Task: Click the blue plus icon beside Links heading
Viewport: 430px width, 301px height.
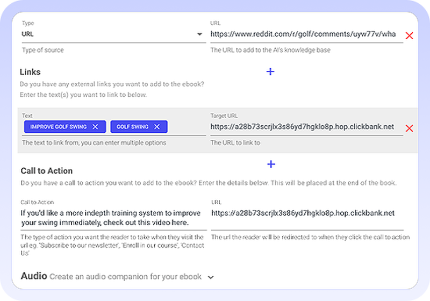Action: point(270,71)
